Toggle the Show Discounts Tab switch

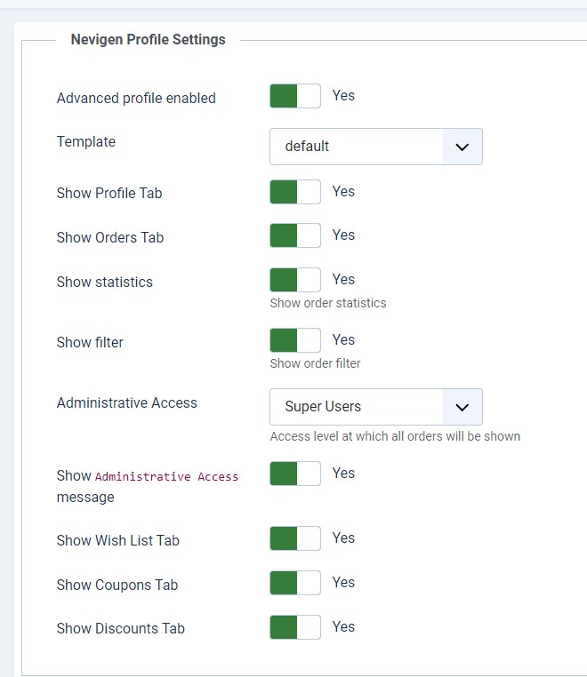coord(295,627)
